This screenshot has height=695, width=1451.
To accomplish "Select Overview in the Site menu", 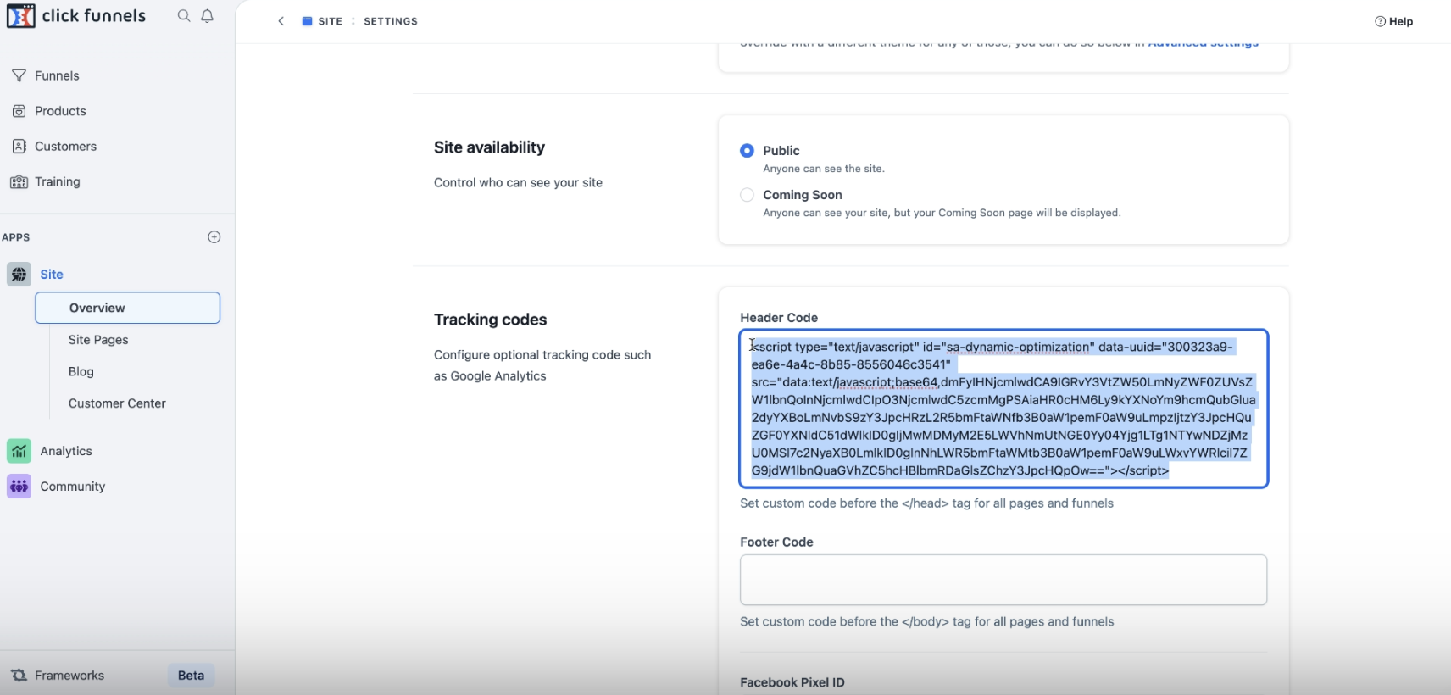I will point(96,308).
